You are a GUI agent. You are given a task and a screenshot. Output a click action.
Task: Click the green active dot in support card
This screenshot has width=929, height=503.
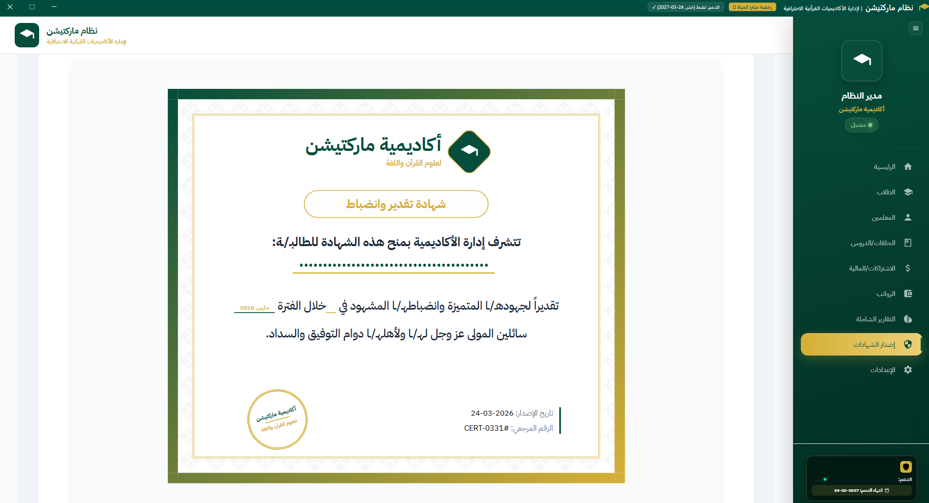825,480
